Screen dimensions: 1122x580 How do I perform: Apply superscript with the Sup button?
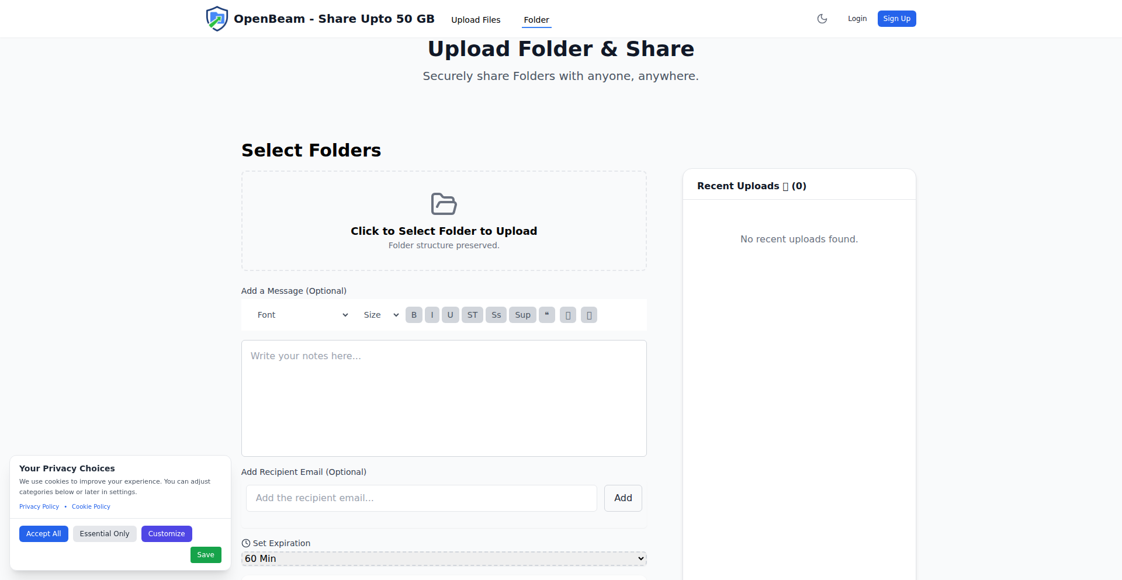pyautogui.click(x=522, y=315)
